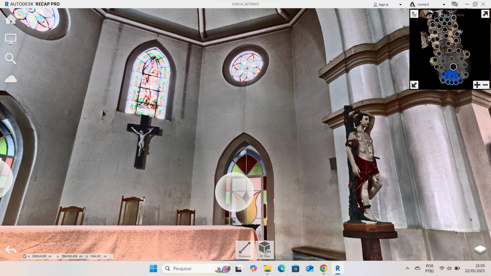The image size is (491, 276).
Task: Click the undo back arrow icon
Action: (11, 250)
